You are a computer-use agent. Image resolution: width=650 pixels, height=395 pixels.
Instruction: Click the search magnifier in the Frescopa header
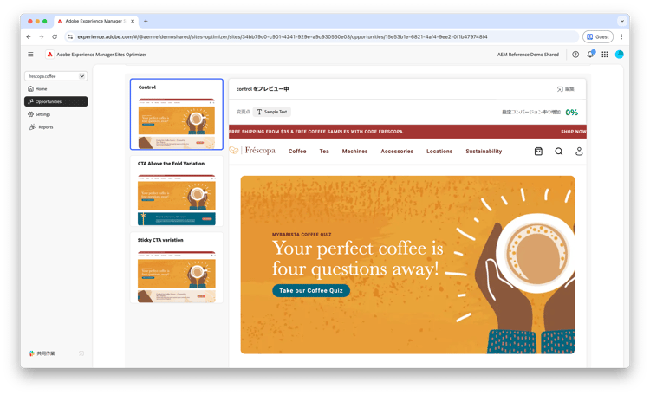(x=559, y=152)
